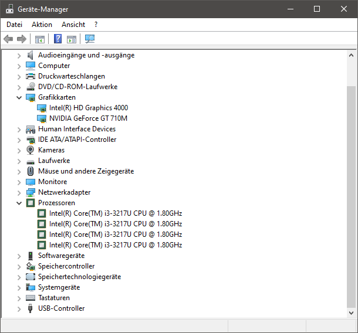Expand Druckwarteschlangen chevron
The image size is (358, 333).
tap(19, 77)
